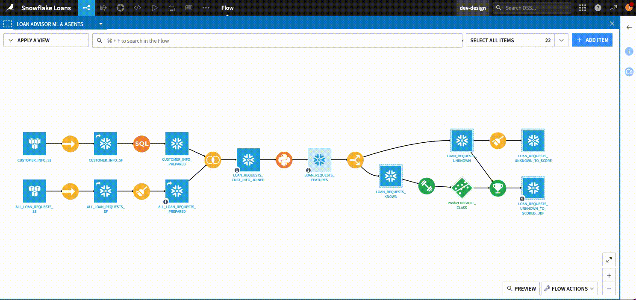The width and height of the screenshot is (636, 300).
Task: Click LOAN ADVISOR ML & AGENTS zone title
Action: click(x=50, y=24)
